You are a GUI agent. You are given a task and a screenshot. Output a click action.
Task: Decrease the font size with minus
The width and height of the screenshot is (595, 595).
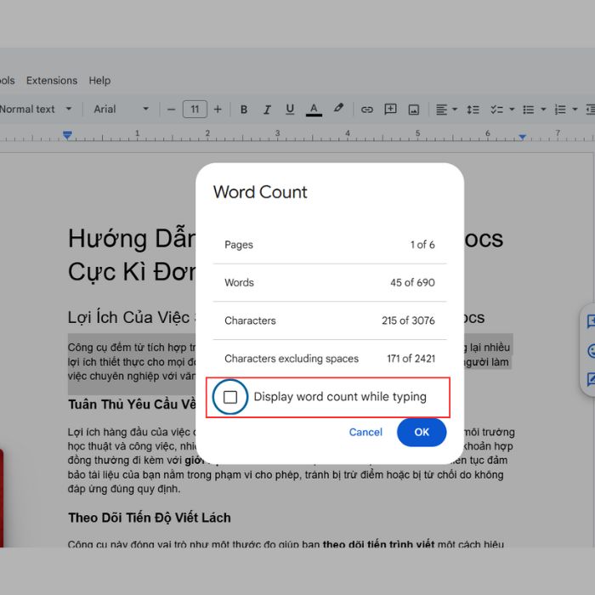tap(171, 110)
